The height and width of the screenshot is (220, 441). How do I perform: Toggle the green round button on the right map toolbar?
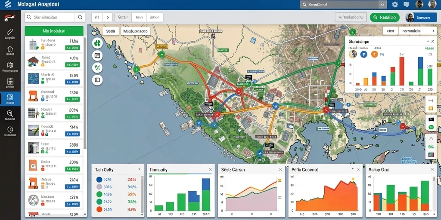[x=431, y=127]
